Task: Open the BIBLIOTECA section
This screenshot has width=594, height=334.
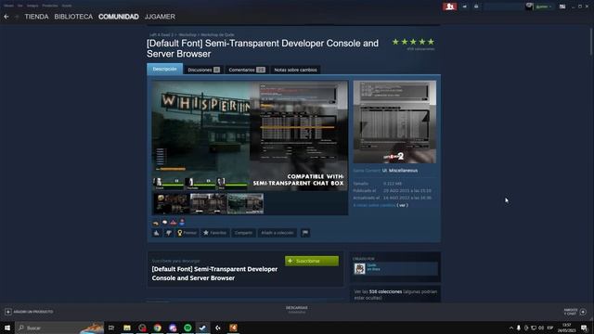Action: 73,17
